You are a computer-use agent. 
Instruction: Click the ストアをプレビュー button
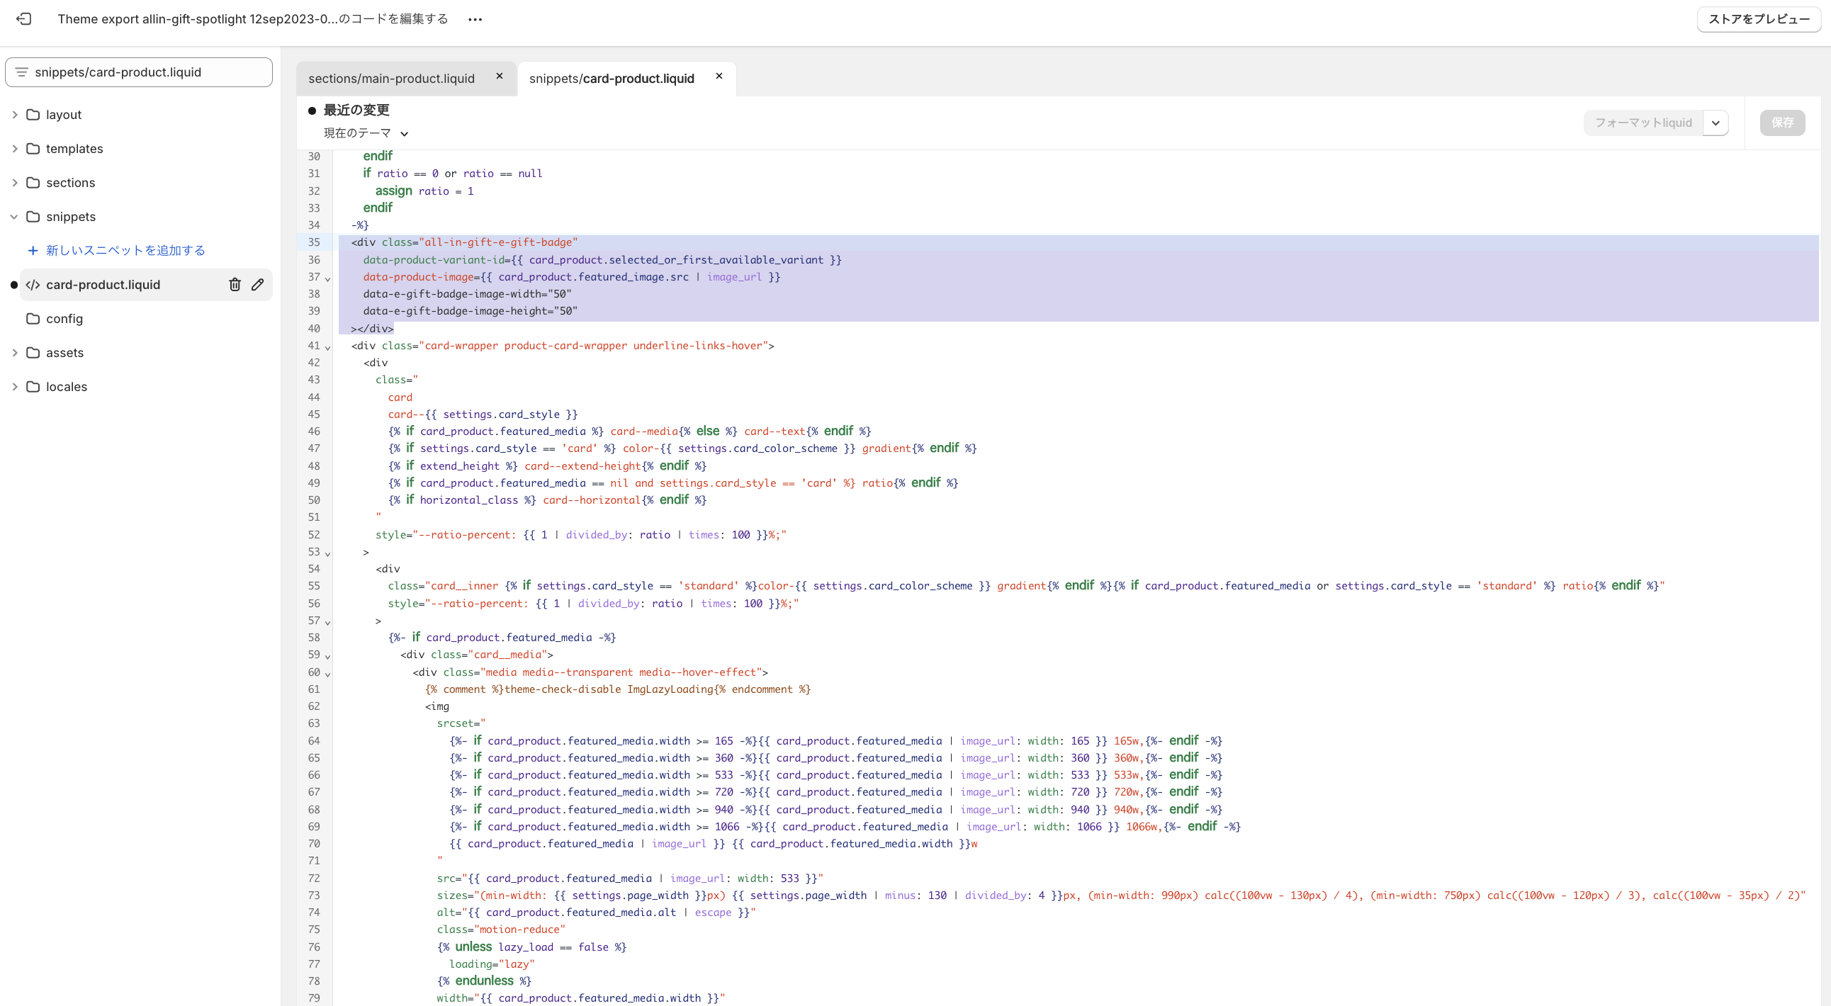[x=1758, y=19]
